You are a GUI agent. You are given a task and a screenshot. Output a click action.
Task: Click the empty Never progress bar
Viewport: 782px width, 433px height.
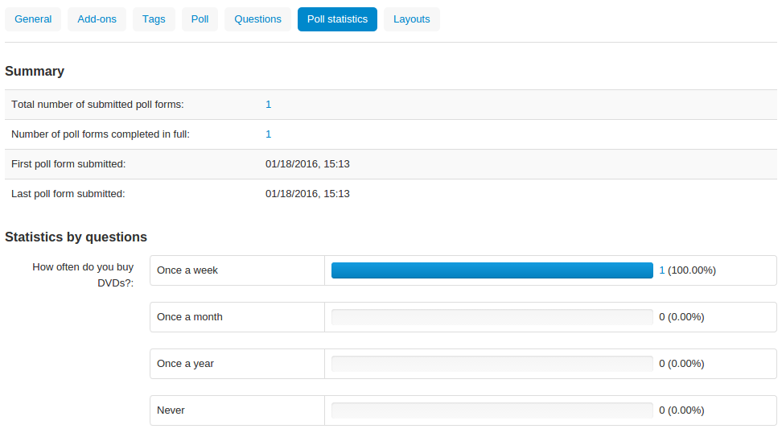[x=492, y=410]
